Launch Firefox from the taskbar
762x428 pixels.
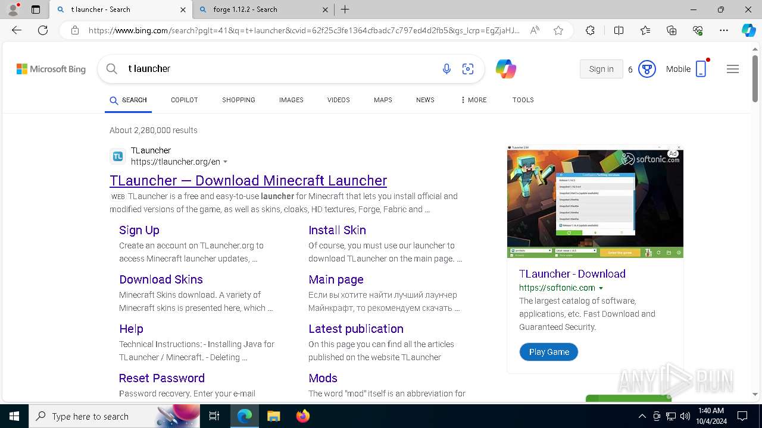[x=303, y=416]
